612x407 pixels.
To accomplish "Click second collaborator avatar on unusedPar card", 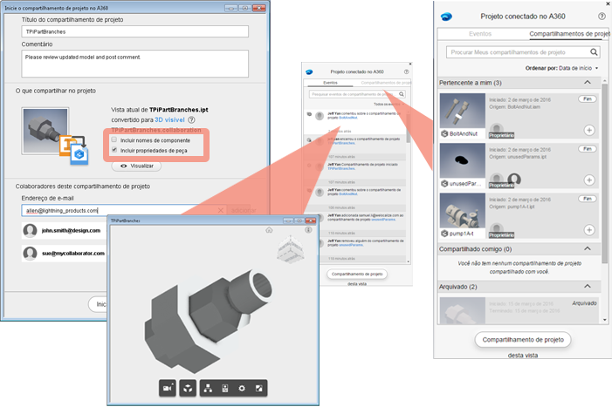I will 514,179.
